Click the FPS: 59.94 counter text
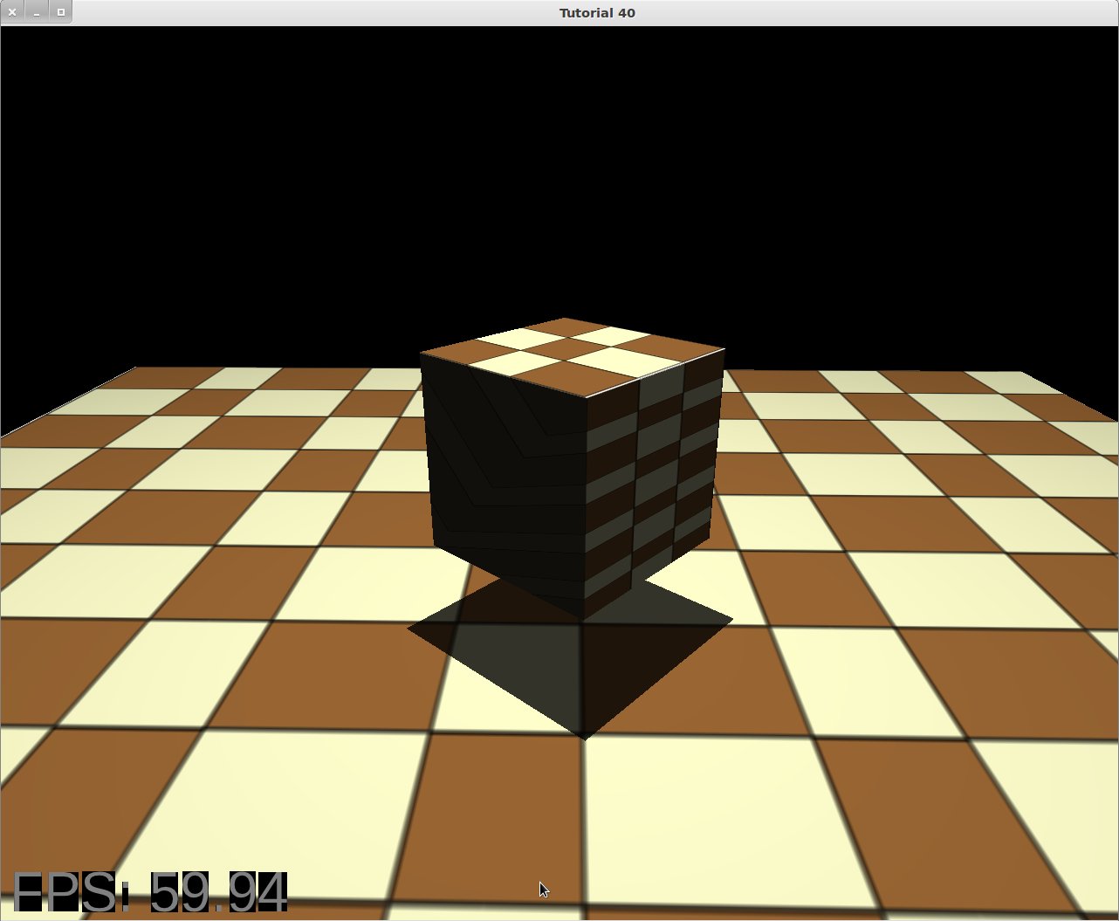Image resolution: width=1119 pixels, height=921 pixels. 150,892
